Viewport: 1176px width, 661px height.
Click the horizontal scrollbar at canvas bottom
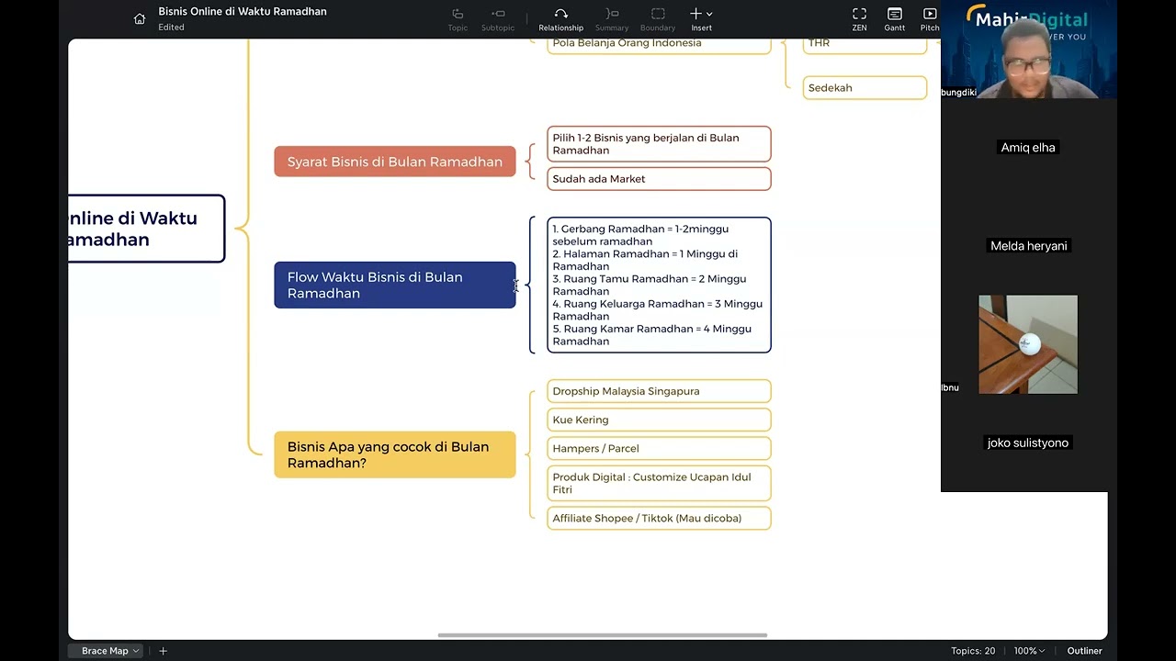point(602,635)
